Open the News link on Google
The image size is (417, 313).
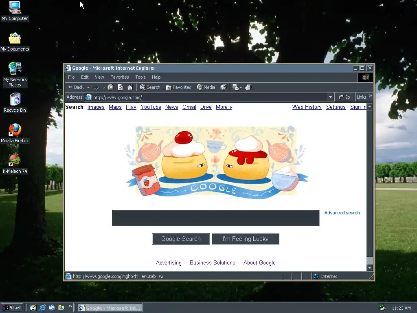[x=172, y=107]
